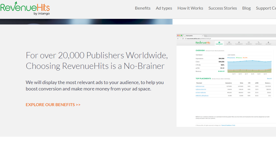
Task: Open the Blog link in navigation
Action: coord(246,8)
